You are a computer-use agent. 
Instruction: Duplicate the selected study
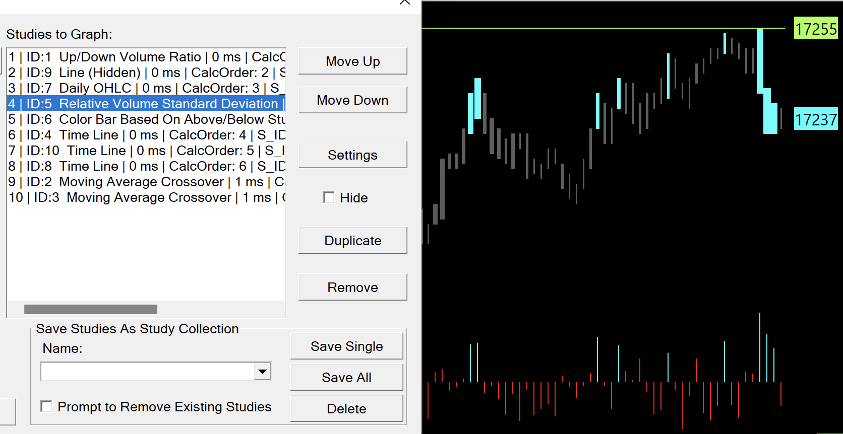[x=352, y=241]
